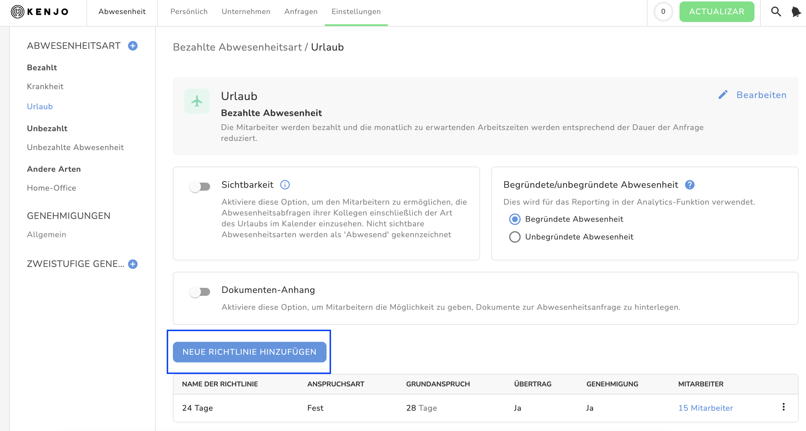Add new Abwesenheitsart with plus icon

coord(133,46)
